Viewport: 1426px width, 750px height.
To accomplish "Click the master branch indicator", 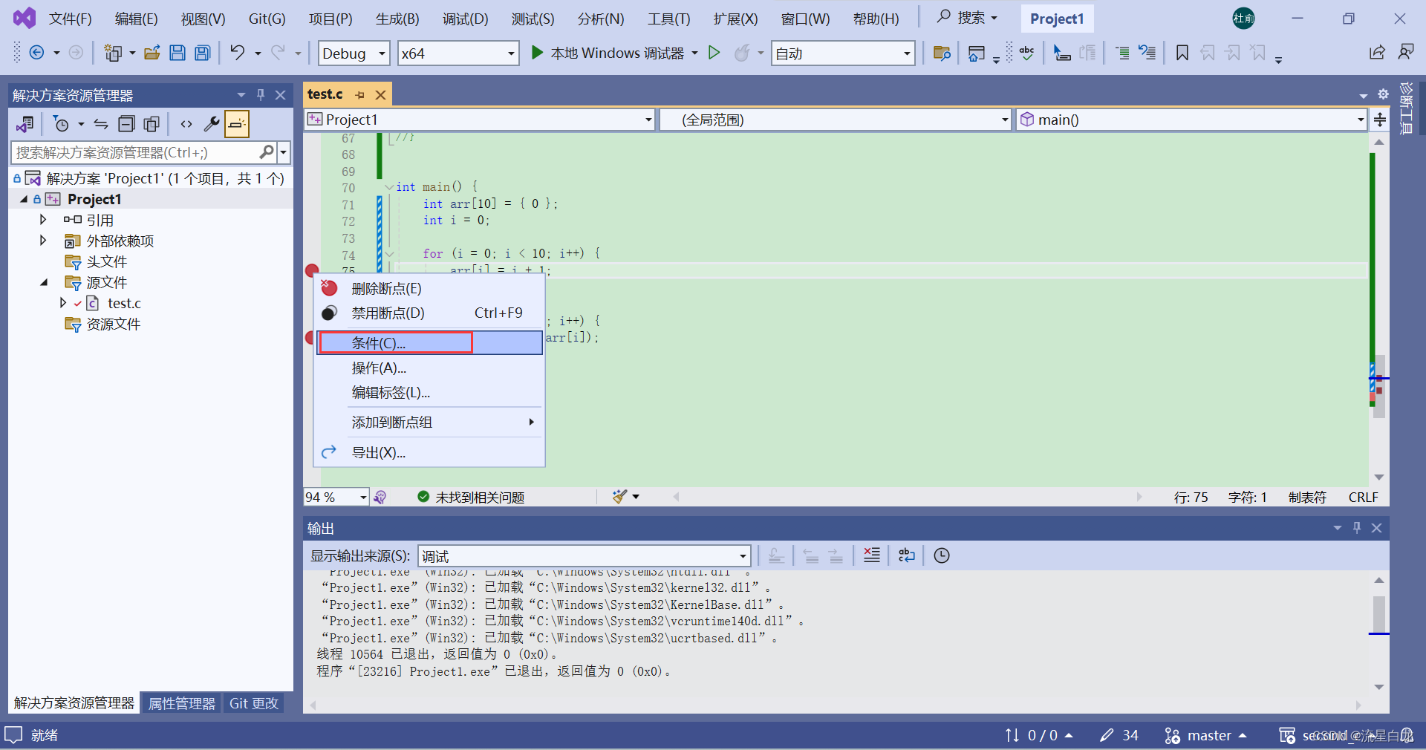I will tap(1205, 735).
